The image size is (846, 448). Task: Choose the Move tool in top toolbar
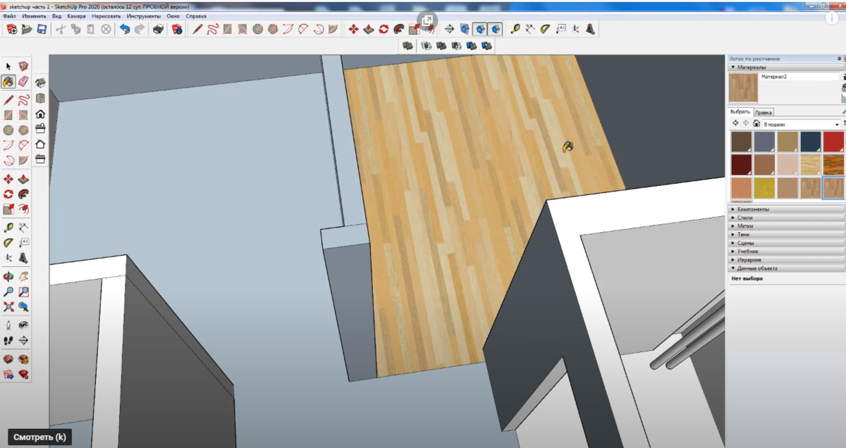[x=353, y=29]
